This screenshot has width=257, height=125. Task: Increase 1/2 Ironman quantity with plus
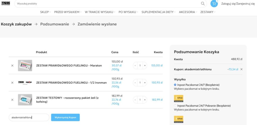click(x=145, y=83)
